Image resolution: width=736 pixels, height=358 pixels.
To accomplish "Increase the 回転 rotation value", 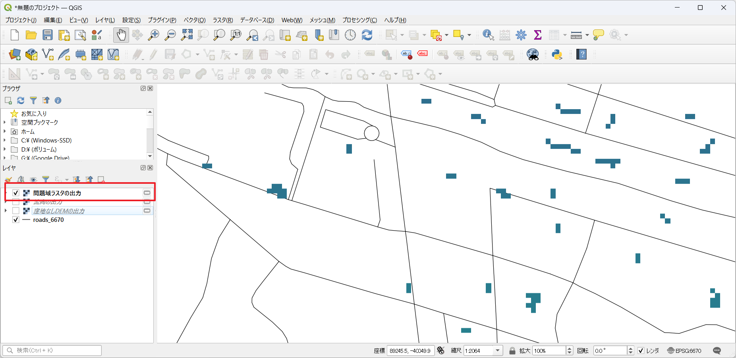I will (x=630, y=348).
